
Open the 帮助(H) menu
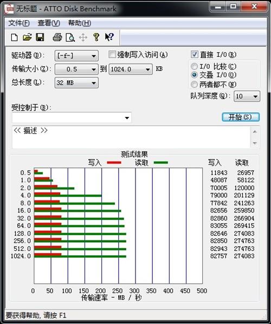click(80, 23)
